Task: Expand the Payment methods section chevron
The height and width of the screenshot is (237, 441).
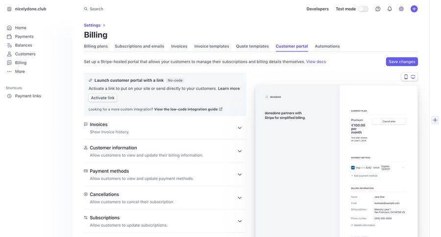Action: [240, 175]
